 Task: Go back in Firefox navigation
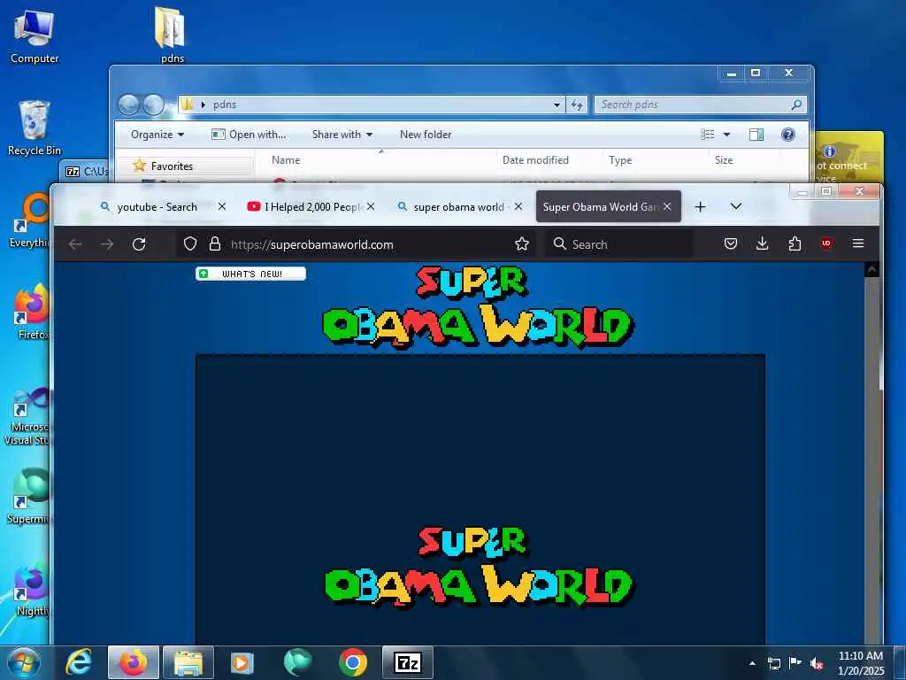tap(75, 244)
